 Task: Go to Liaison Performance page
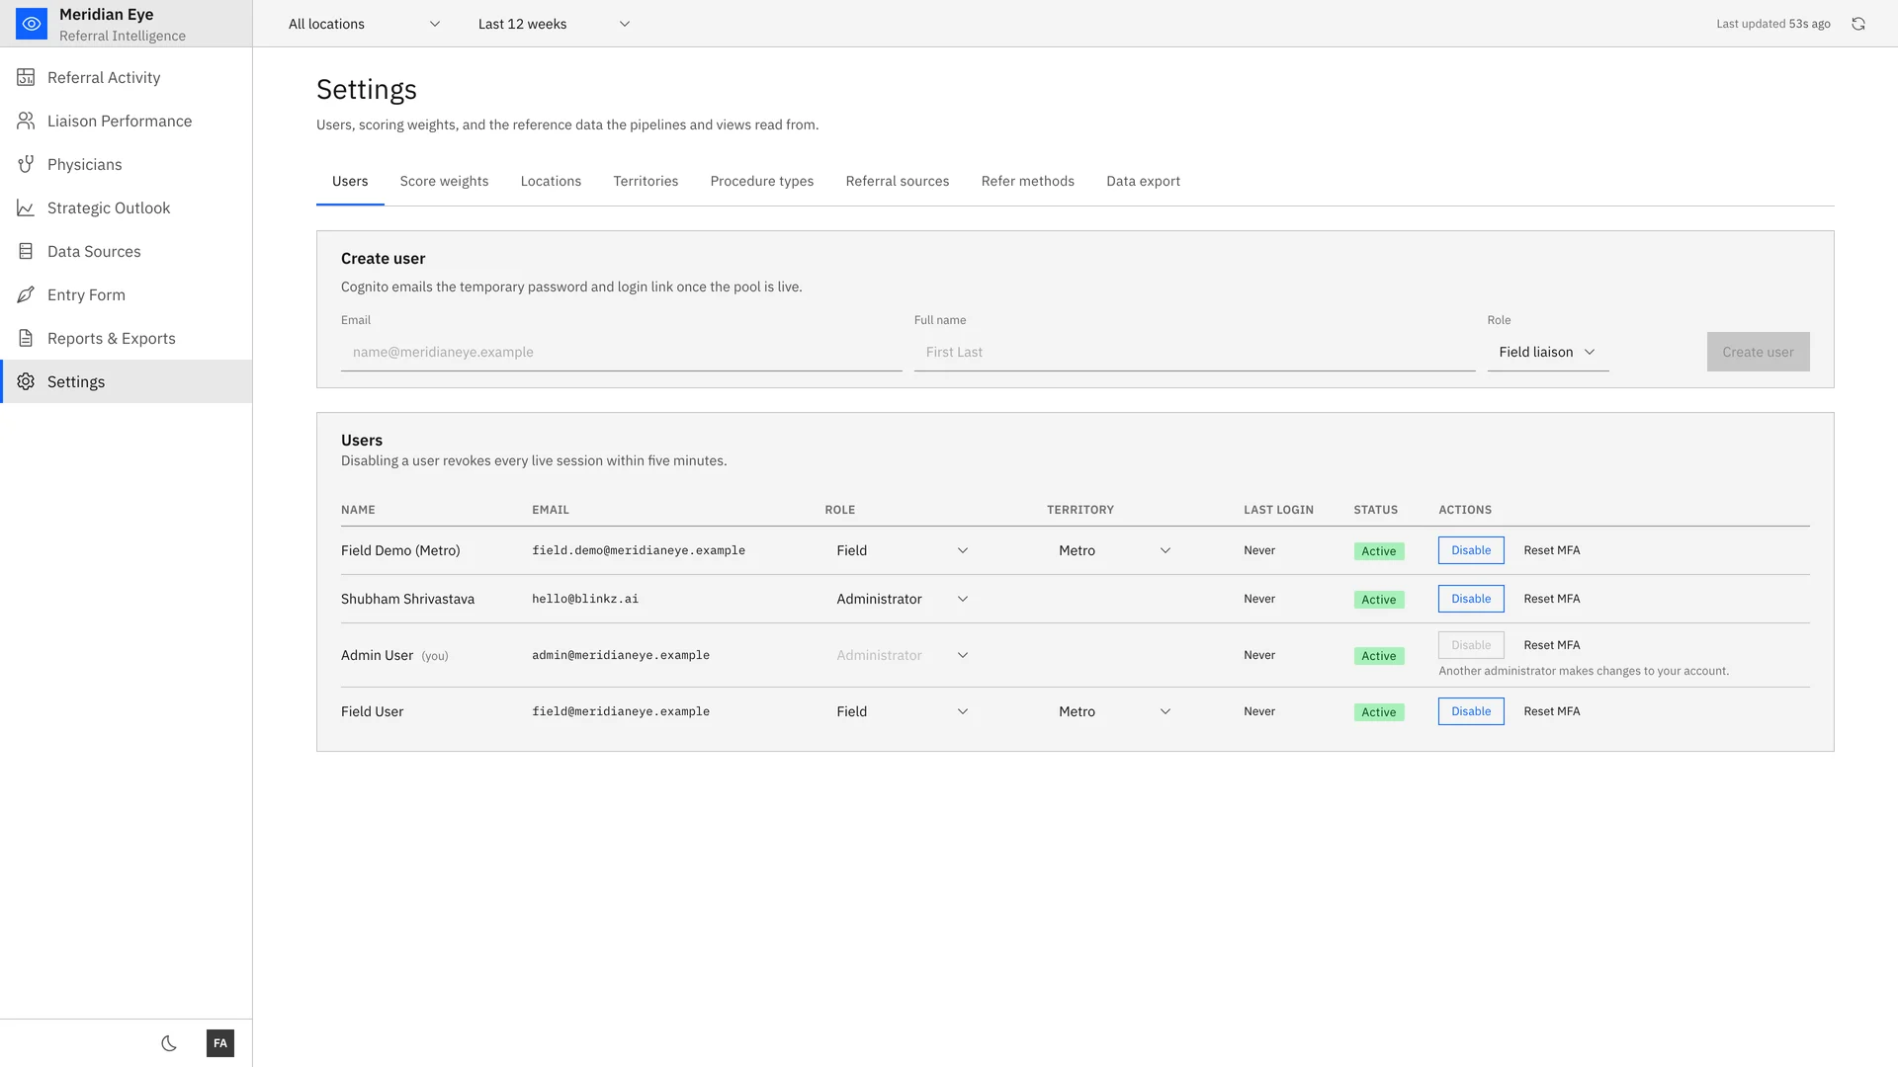127,121
